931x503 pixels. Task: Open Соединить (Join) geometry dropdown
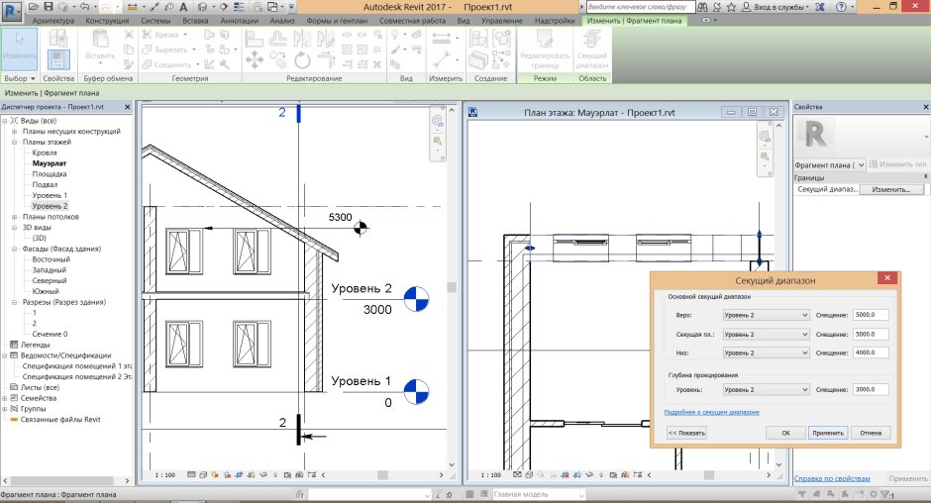[x=198, y=64]
